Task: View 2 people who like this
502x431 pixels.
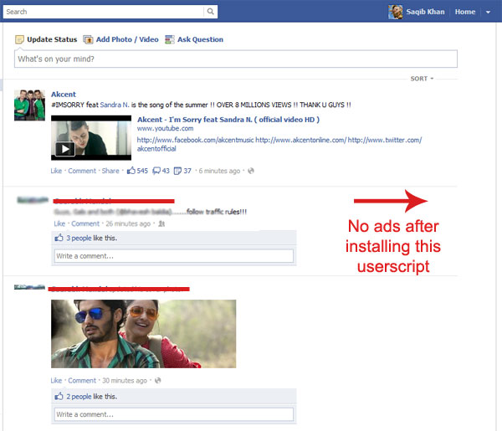Action: point(79,397)
